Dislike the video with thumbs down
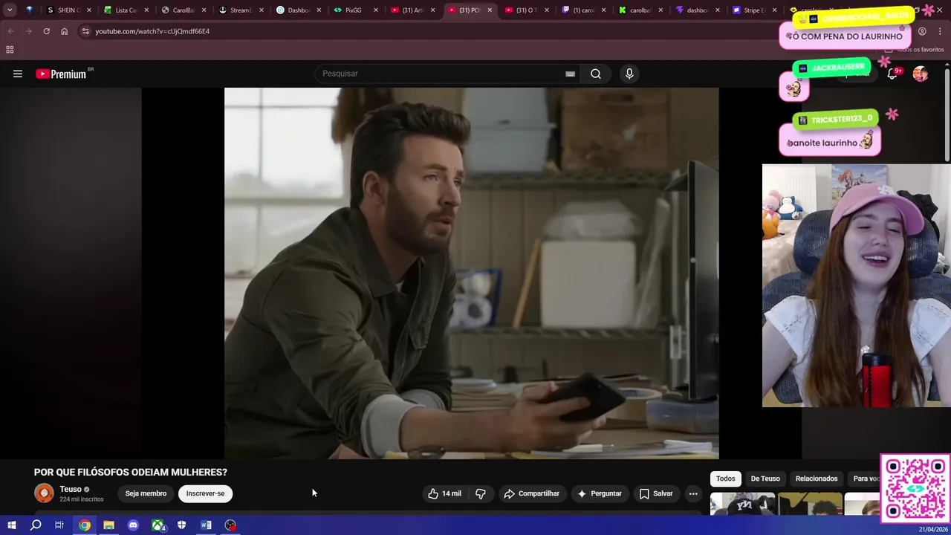The height and width of the screenshot is (535, 951). [x=481, y=493]
